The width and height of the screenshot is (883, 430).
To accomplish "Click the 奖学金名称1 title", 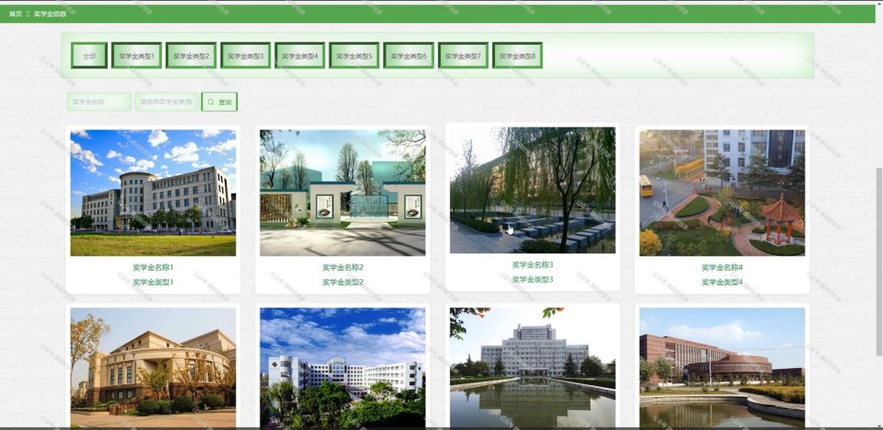I will 153,267.
